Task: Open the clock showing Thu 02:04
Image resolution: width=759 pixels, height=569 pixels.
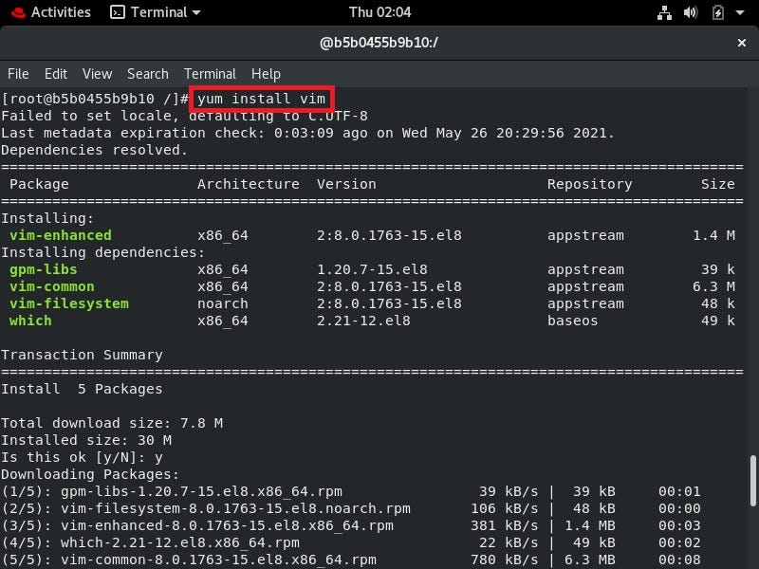Action: (x=380, y=12)
